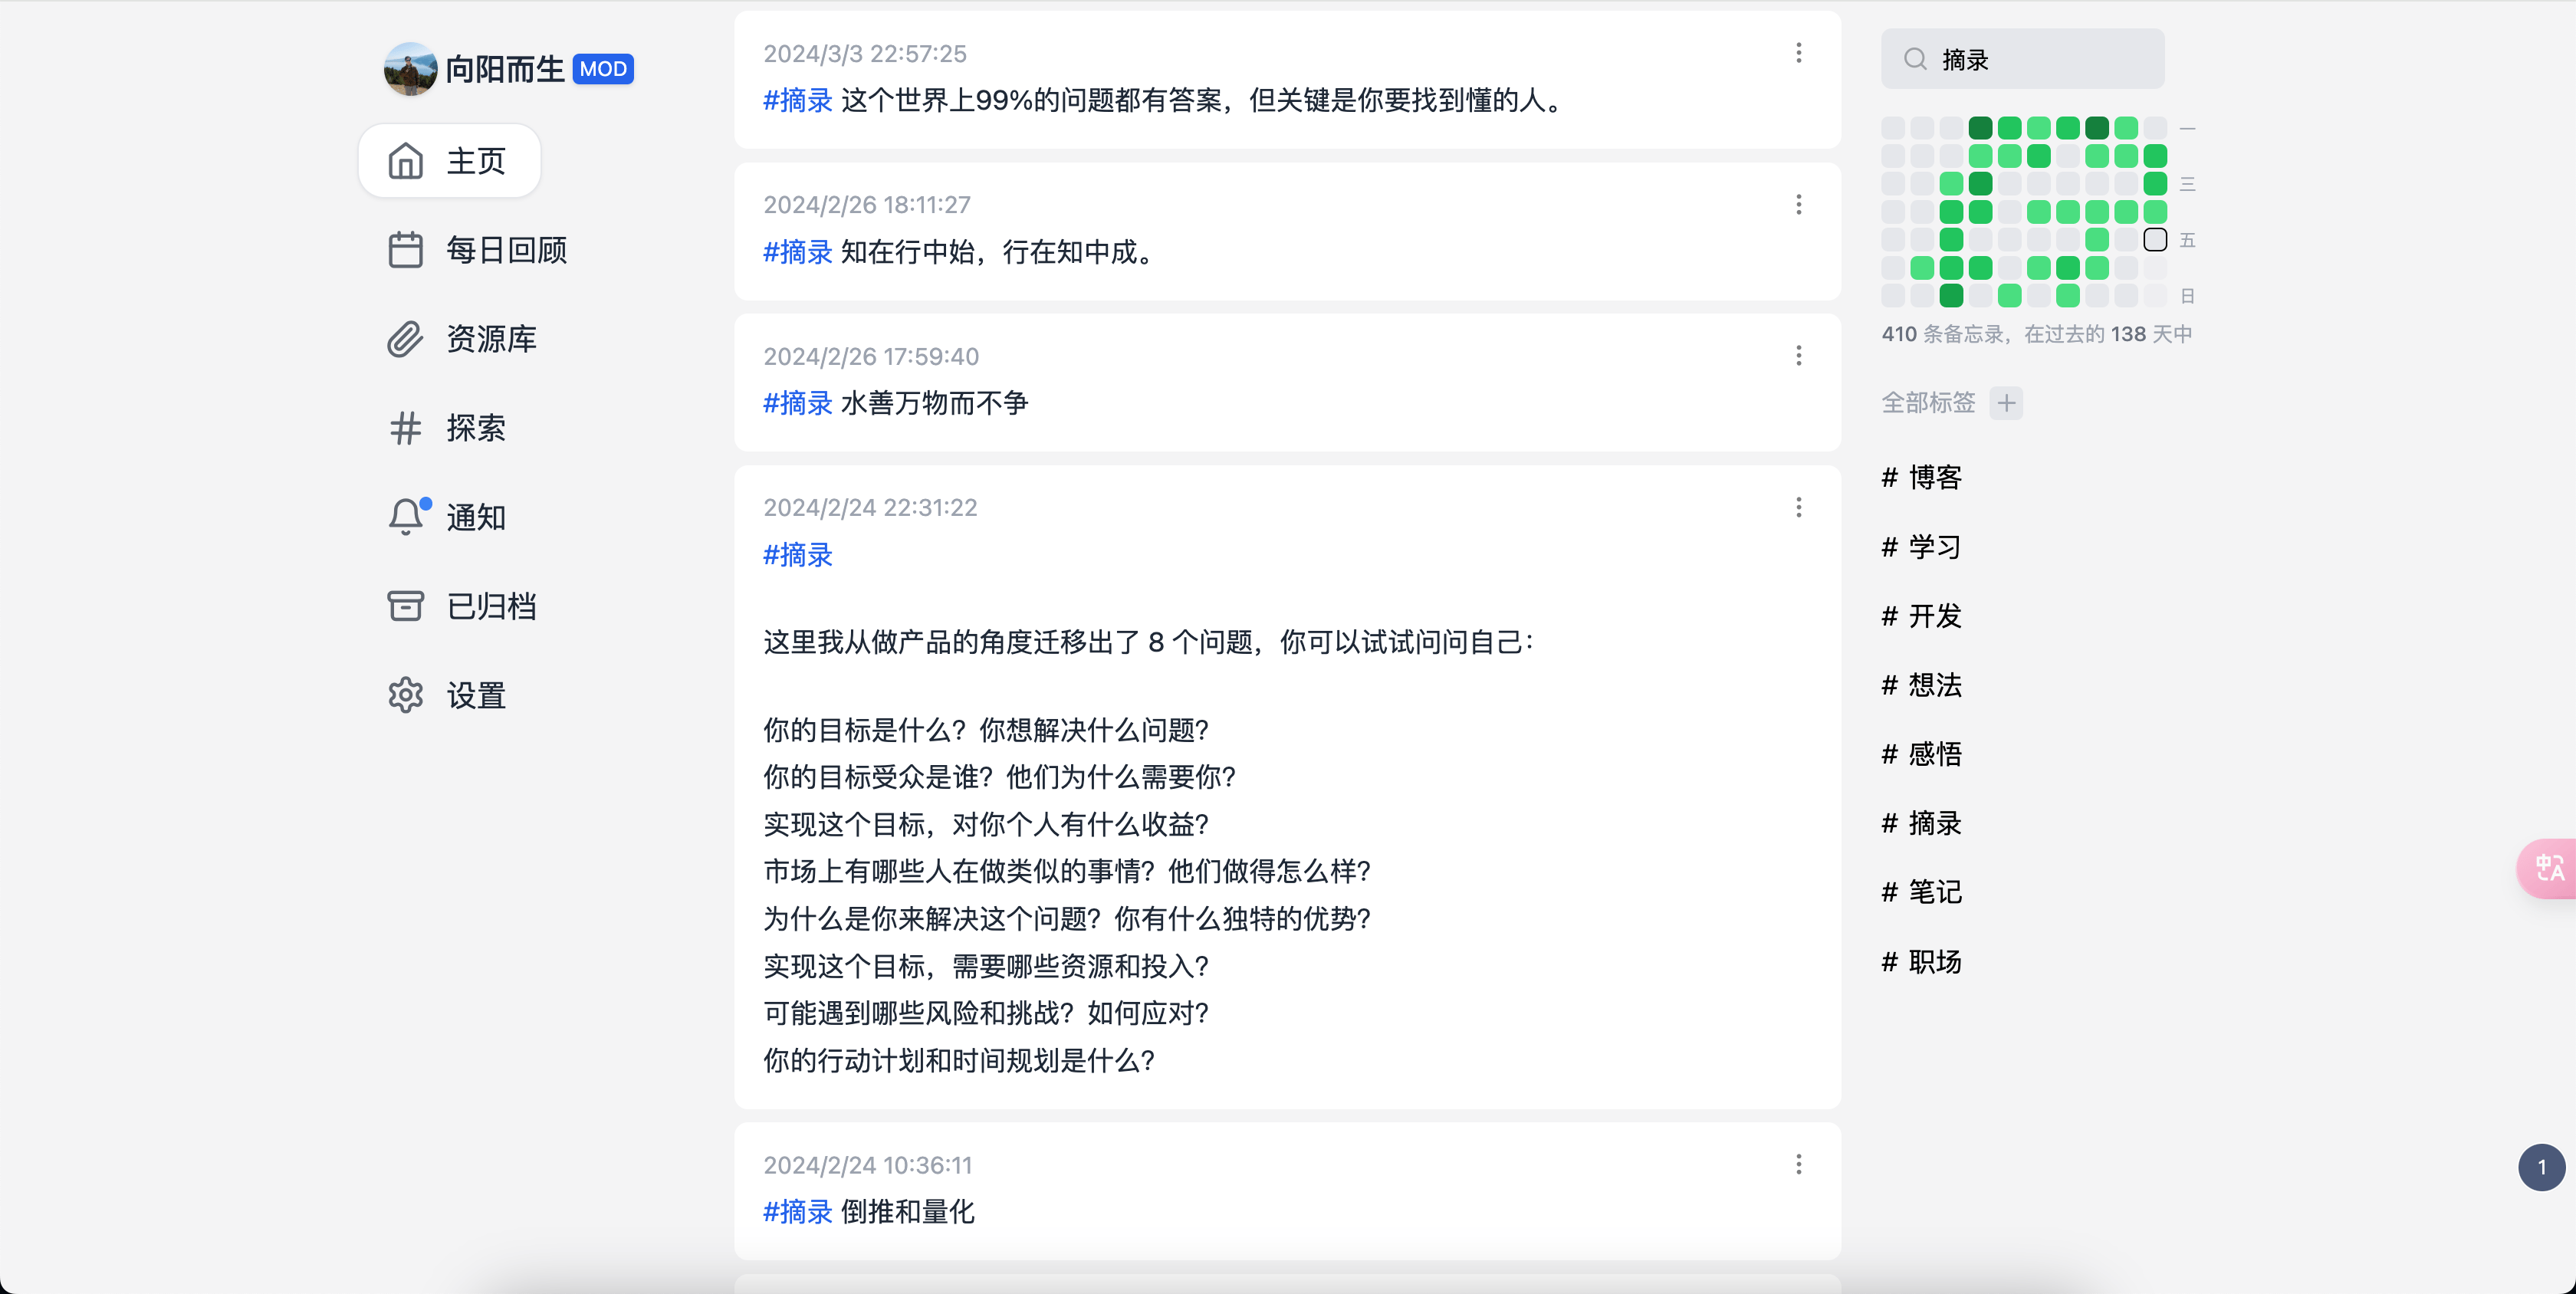Open the 已归档 archive box icon
The image size is (2576, 1294).
pyautogui.click(x=405, y=606)
